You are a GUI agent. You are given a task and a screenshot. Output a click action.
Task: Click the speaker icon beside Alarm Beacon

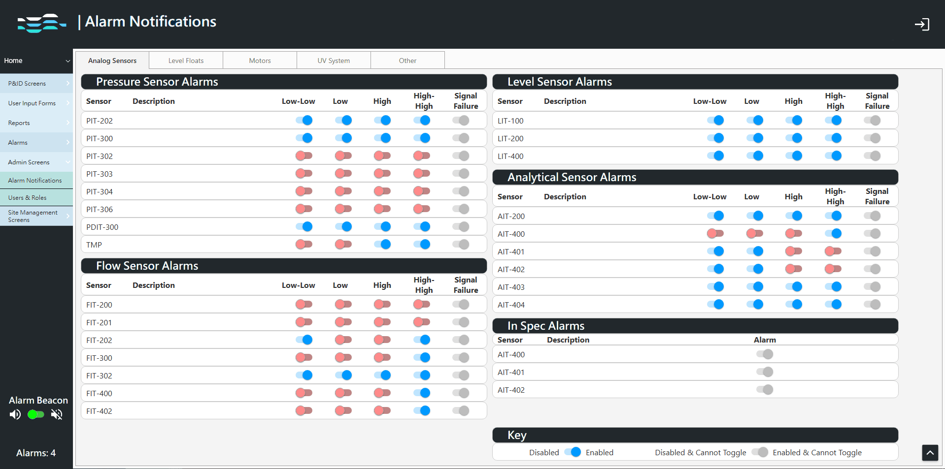pyautogui.click(x=15, y=414)
